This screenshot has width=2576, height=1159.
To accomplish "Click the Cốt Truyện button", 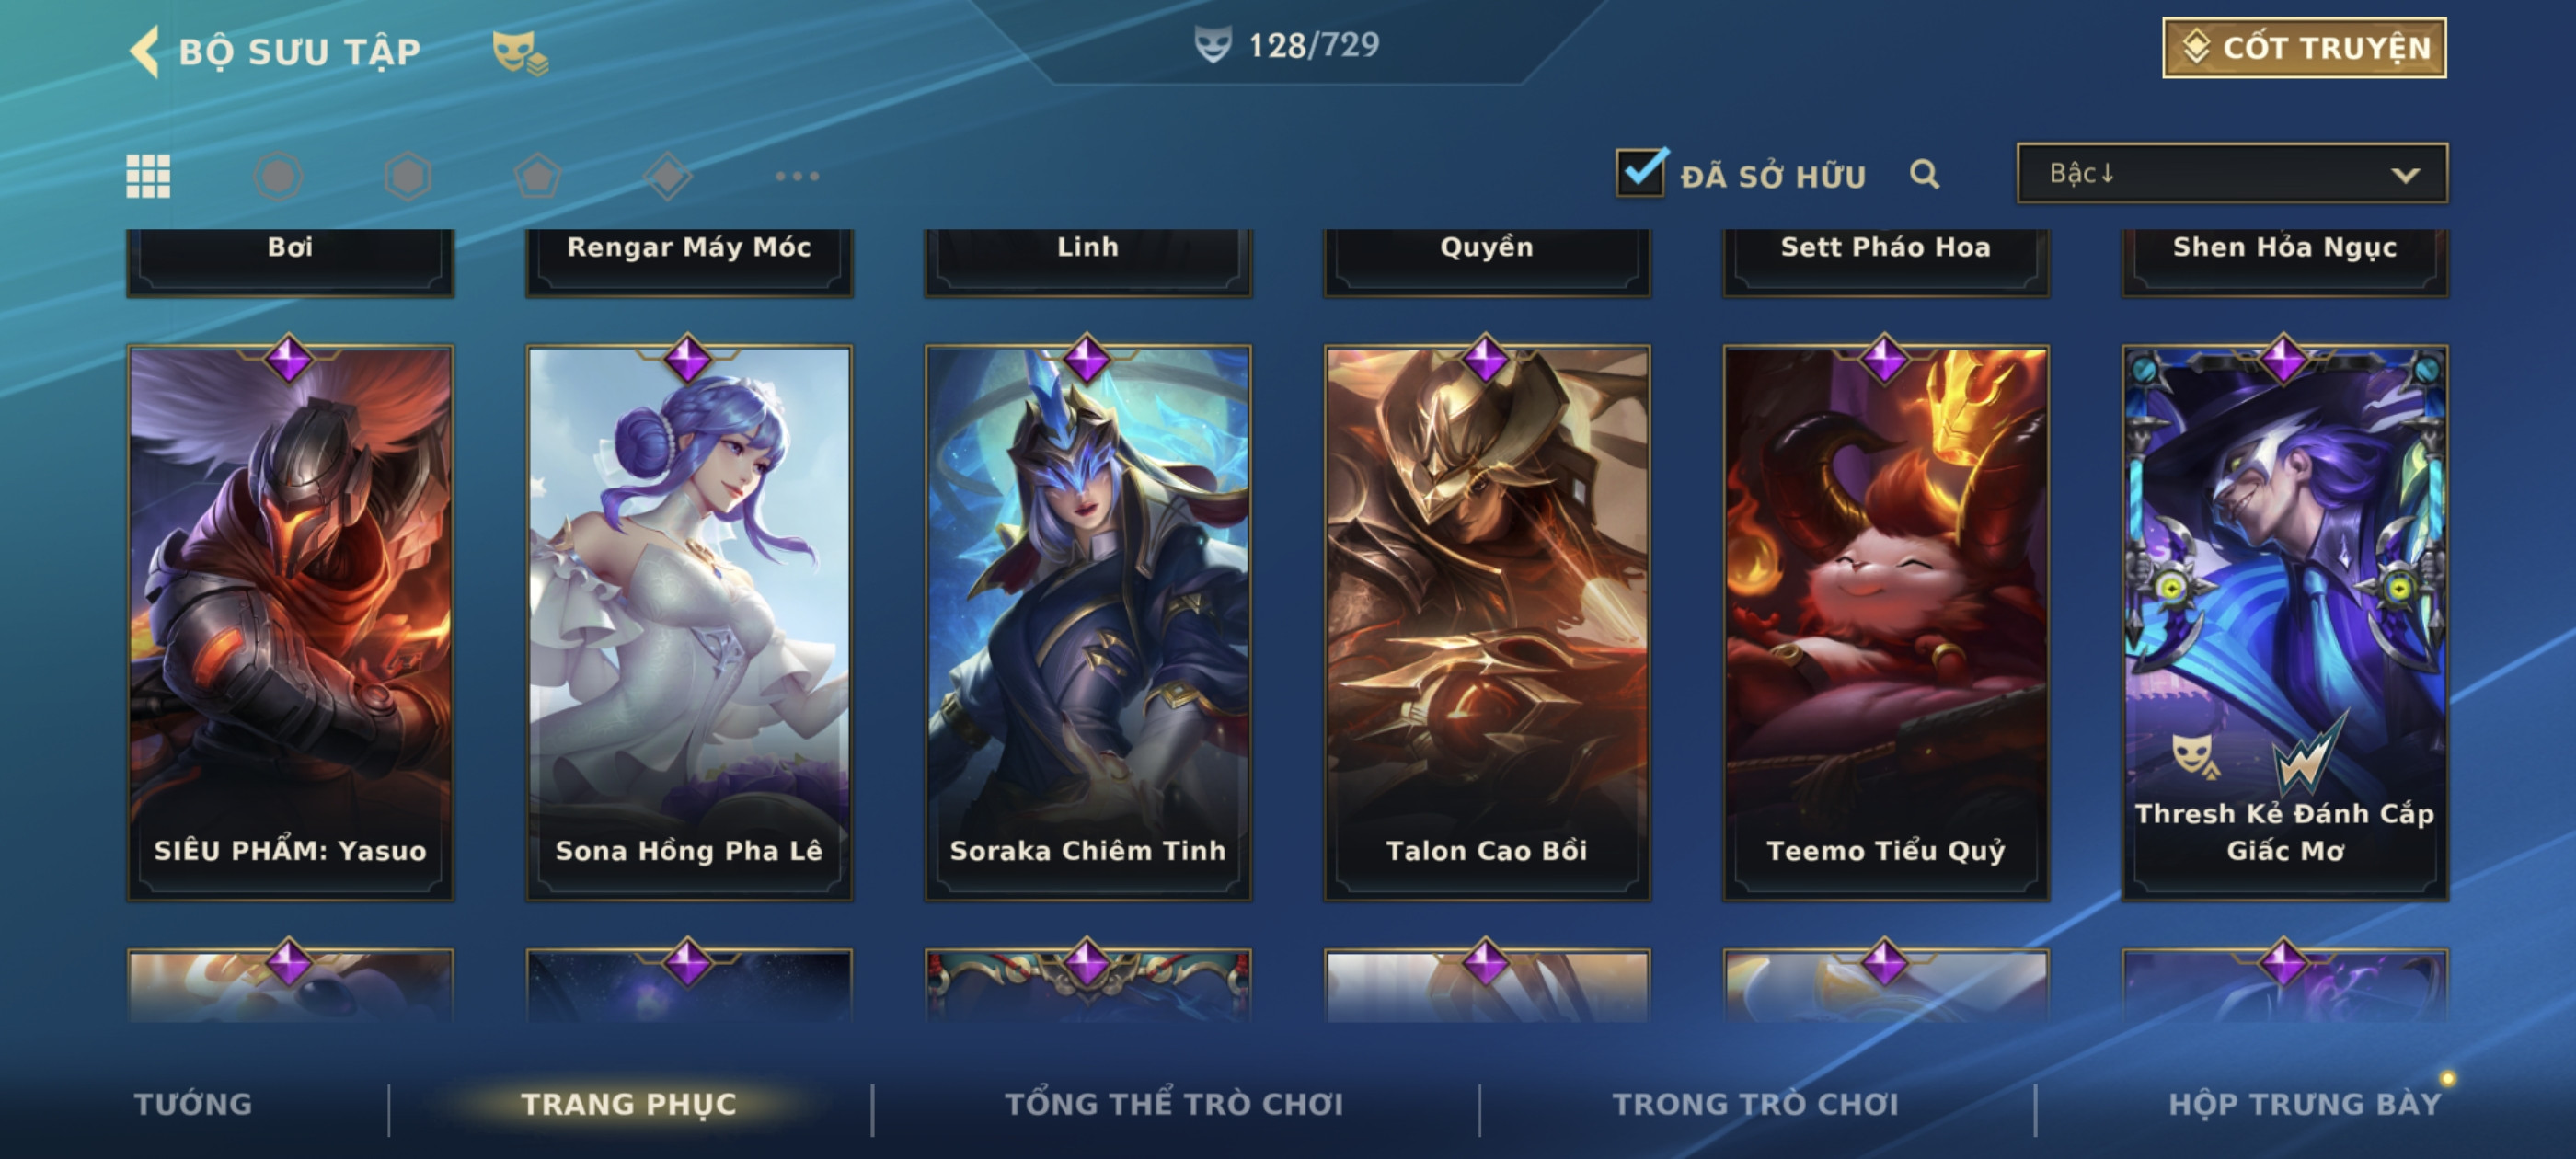I will click(2304, 47).
